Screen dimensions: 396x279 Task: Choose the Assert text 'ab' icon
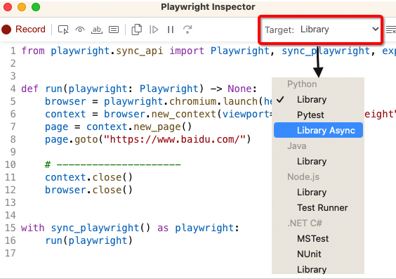97,30
